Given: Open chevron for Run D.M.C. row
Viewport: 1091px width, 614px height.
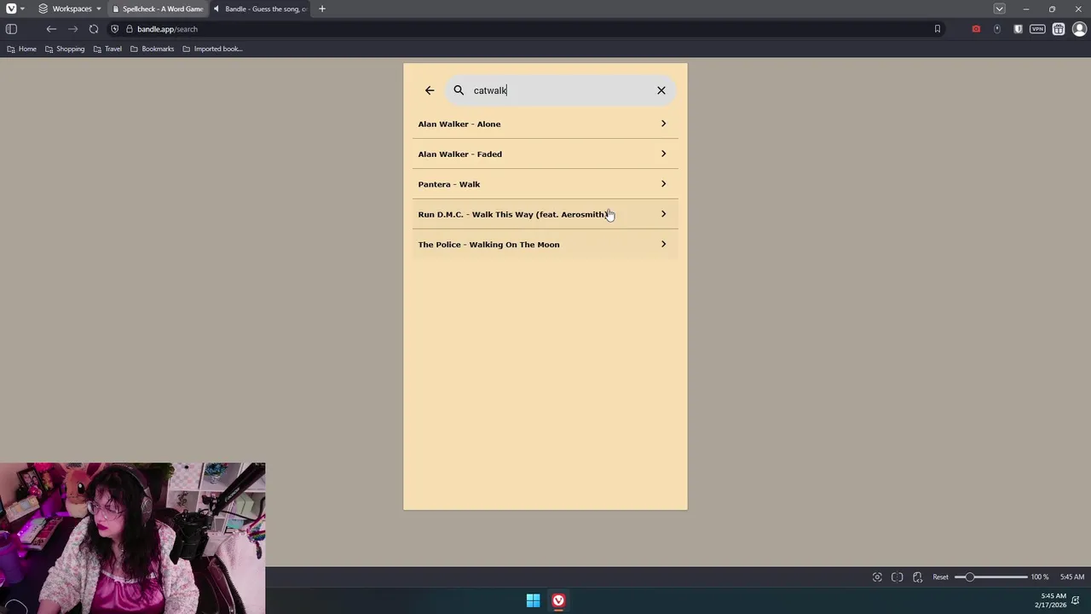Looking at the screenshot, I should coord(663,214).
